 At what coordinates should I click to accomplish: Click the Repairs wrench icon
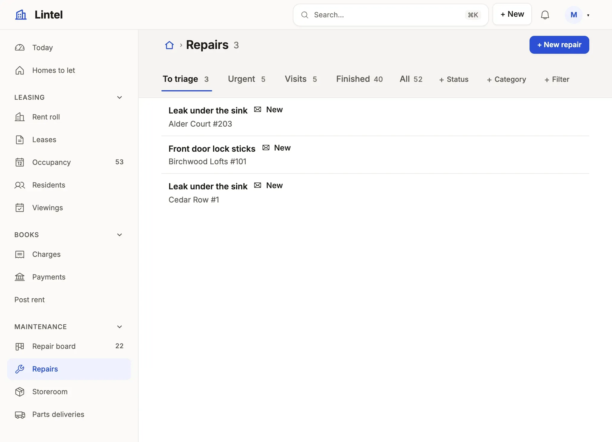tap(20, 369)
